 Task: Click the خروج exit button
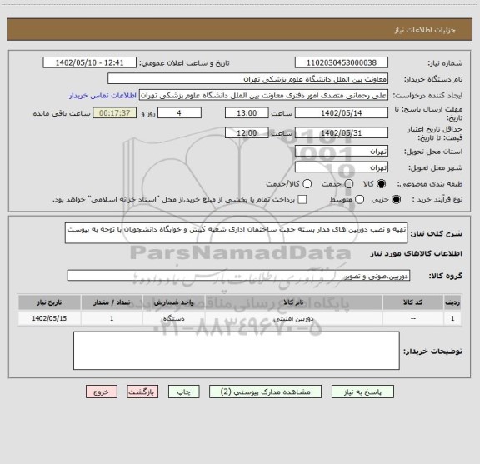tap(102, 392)
